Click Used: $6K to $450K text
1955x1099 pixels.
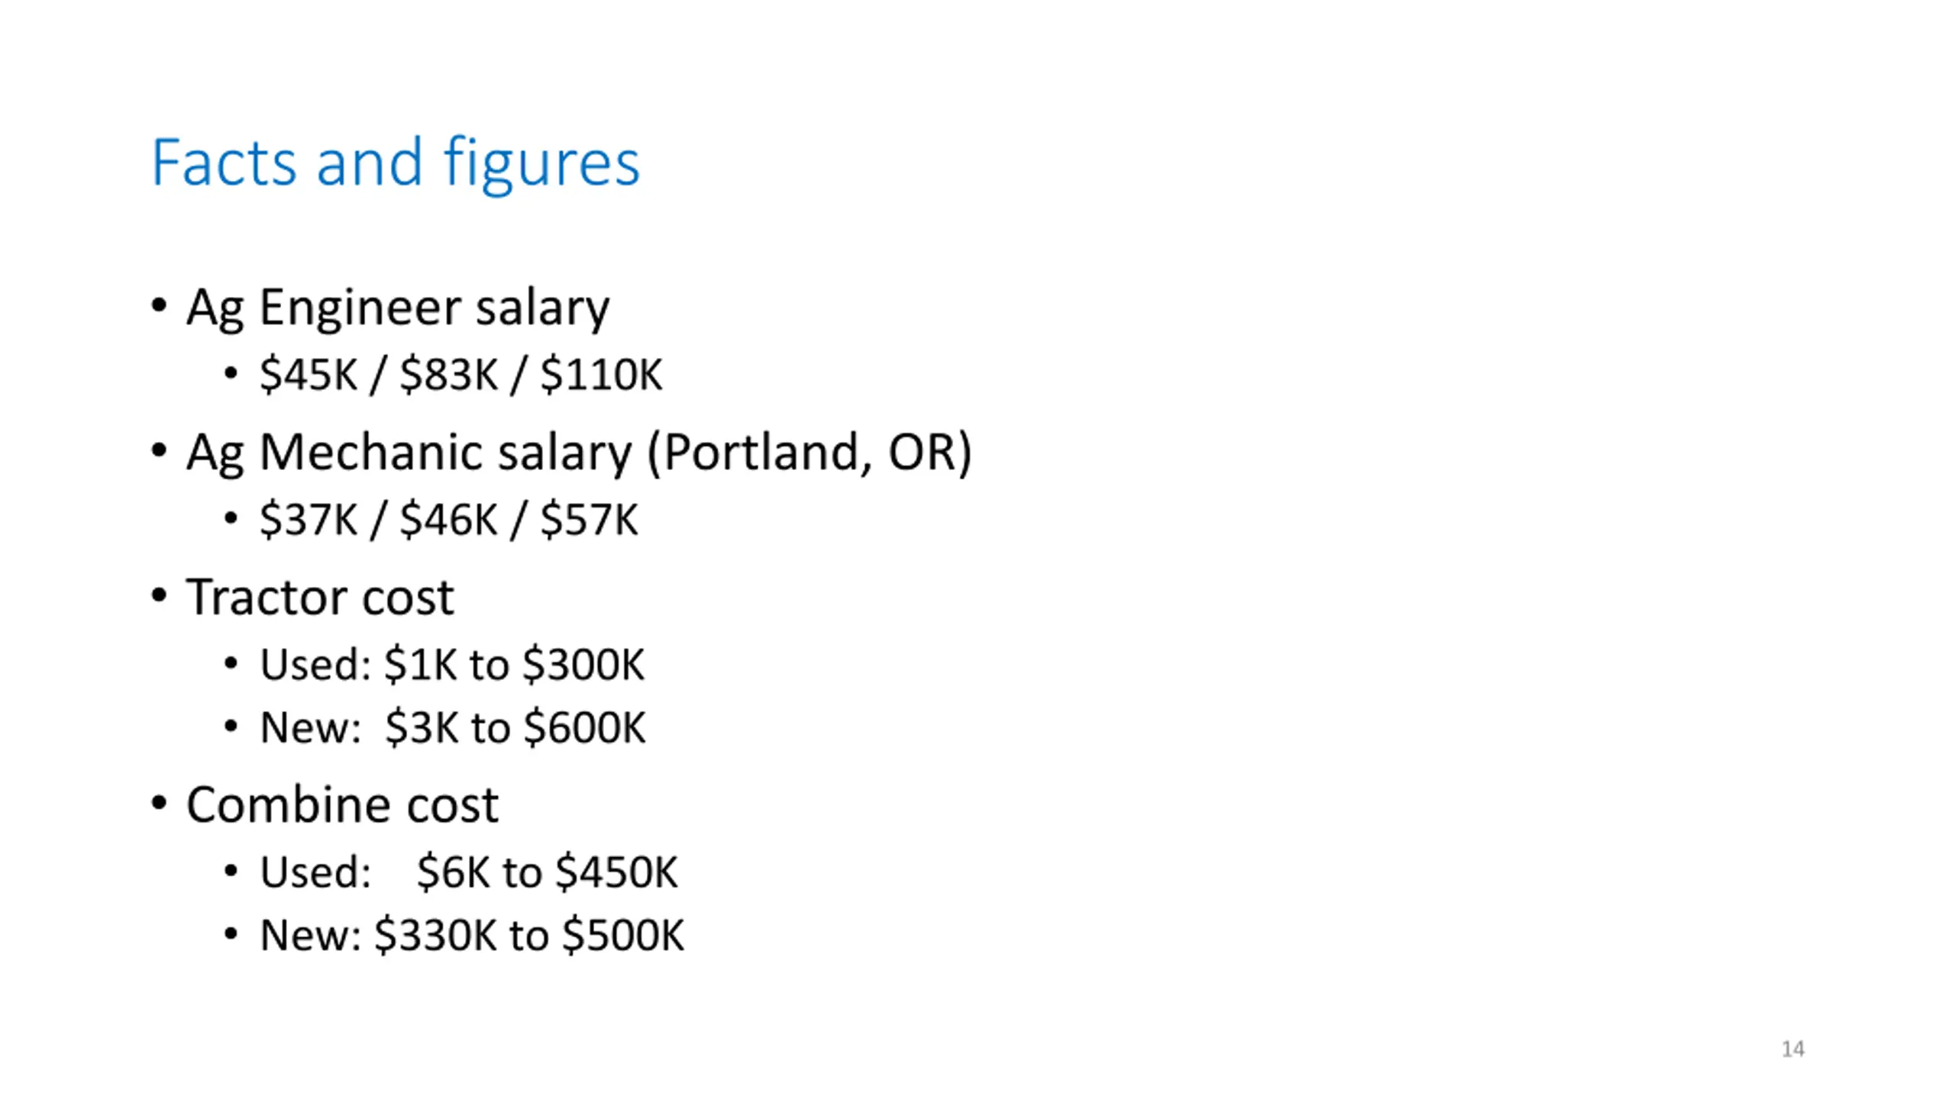[x=469, y=872]
